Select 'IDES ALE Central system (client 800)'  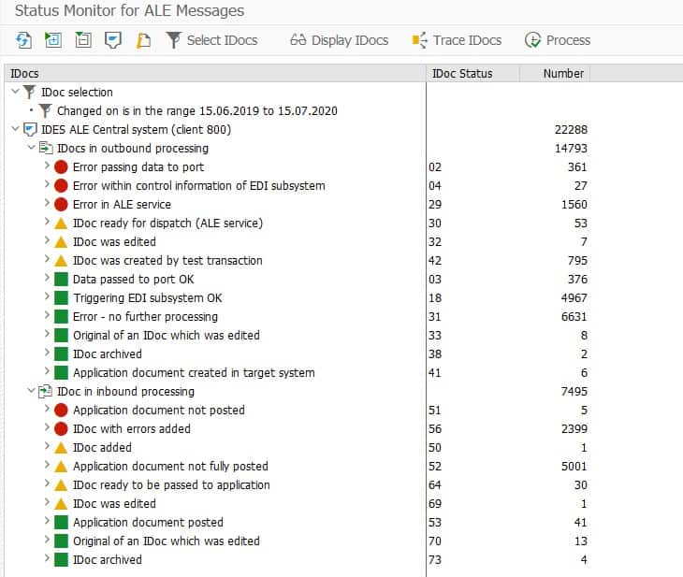click(136, 129)
